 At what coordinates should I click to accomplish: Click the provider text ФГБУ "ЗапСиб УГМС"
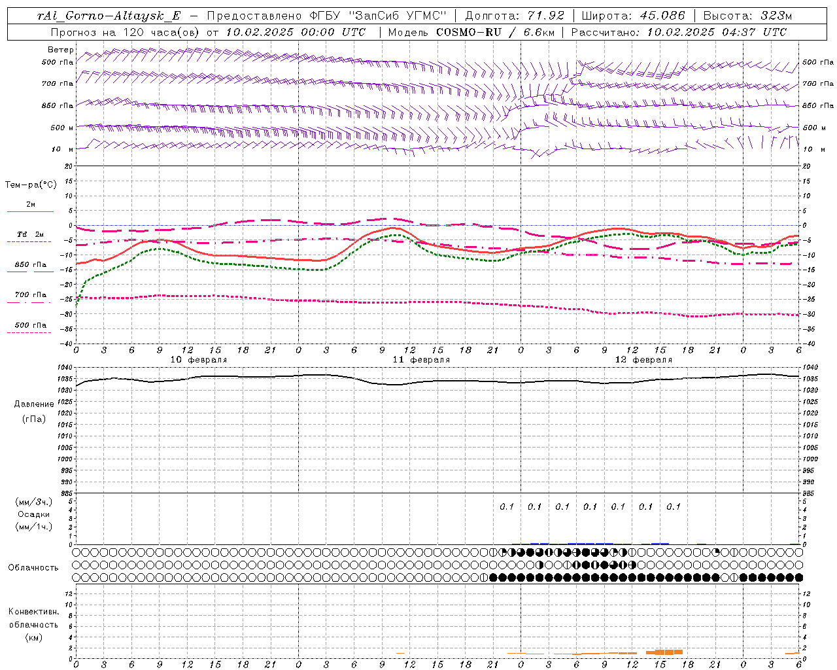point(377,16)
